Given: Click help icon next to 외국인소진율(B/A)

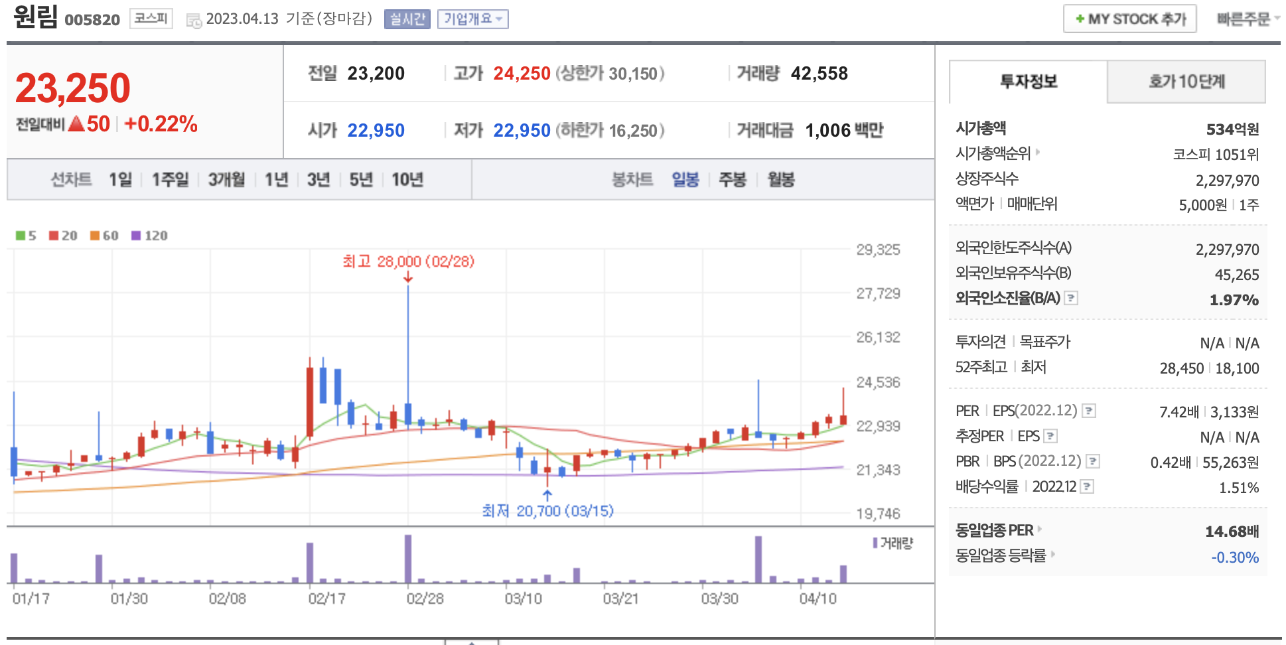Looking at the screenshot, I should click(x=1071, y=299).
